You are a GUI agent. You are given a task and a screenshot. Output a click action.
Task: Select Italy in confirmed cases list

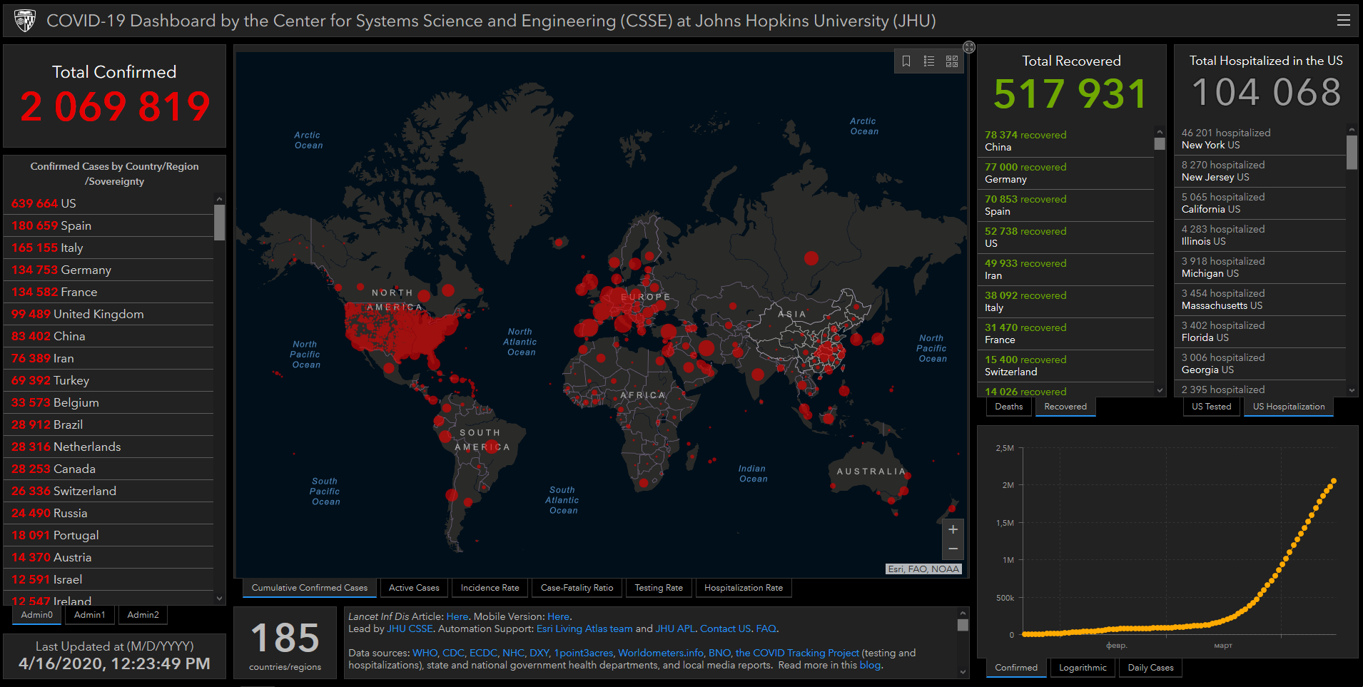[108, 248]
